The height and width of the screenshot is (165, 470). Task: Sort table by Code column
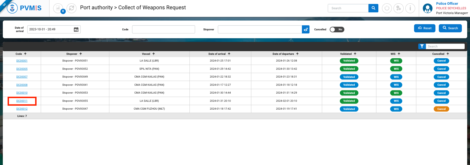pos(21,54)
